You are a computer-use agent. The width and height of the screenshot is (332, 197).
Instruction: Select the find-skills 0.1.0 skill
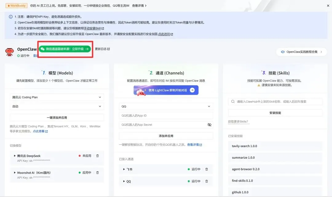tap(275, 181)
